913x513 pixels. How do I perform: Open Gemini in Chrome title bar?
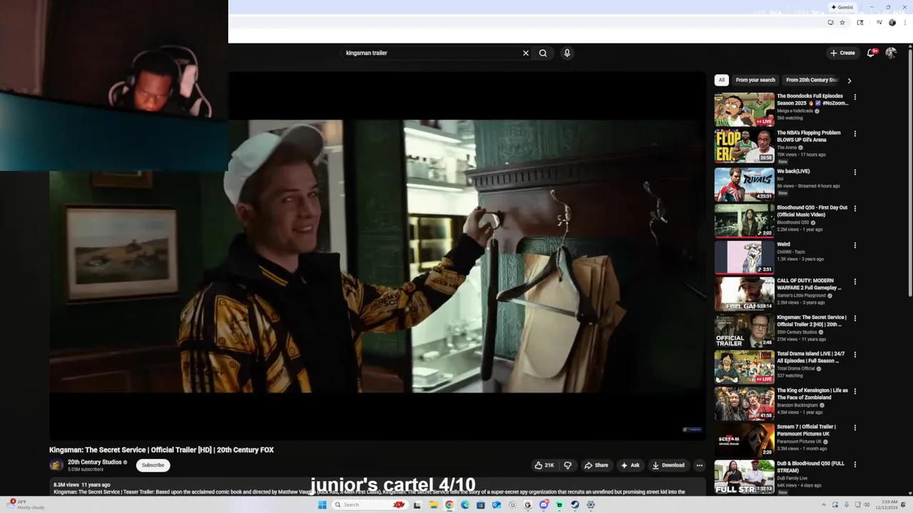tap(842, 7)
